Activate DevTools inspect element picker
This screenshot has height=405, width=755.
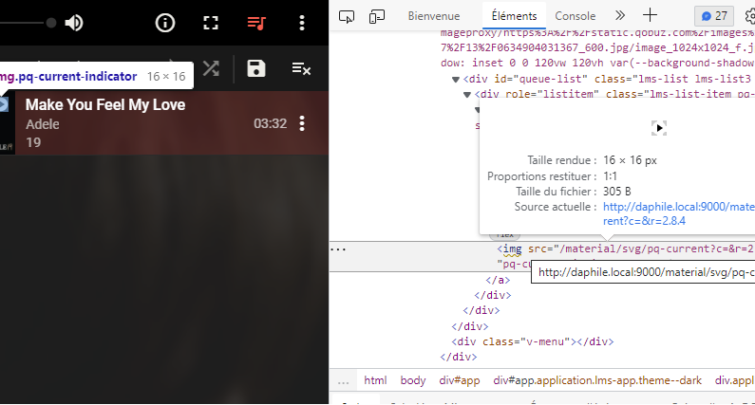pyautogui.click(x=347, y=16)
